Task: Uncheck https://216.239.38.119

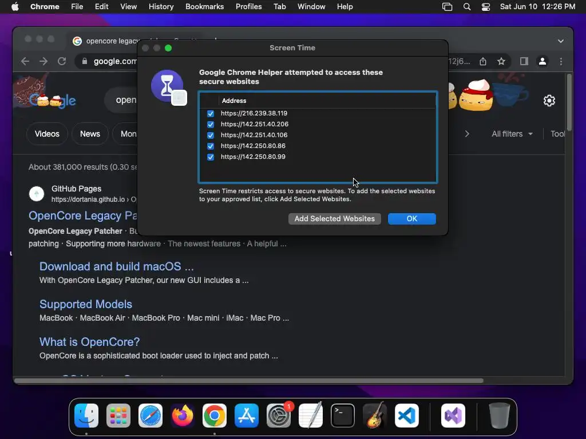Action: 211,114
